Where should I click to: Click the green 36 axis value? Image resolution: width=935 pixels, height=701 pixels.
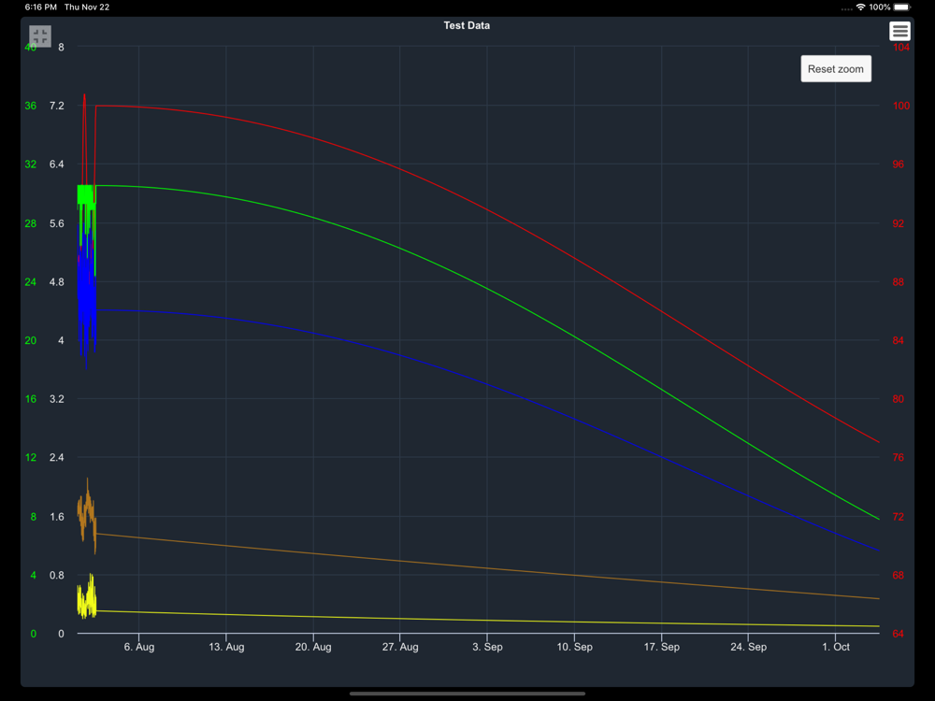(31, 106)
